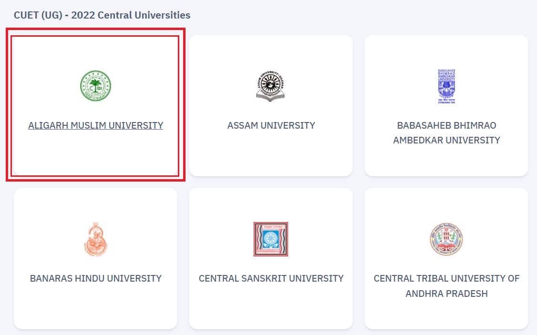Click the Banaras Hindu University orange emblem
Image resolution: width=537 pixels, height=335 pixels.
pyautogui.click(x=95, y=239)
